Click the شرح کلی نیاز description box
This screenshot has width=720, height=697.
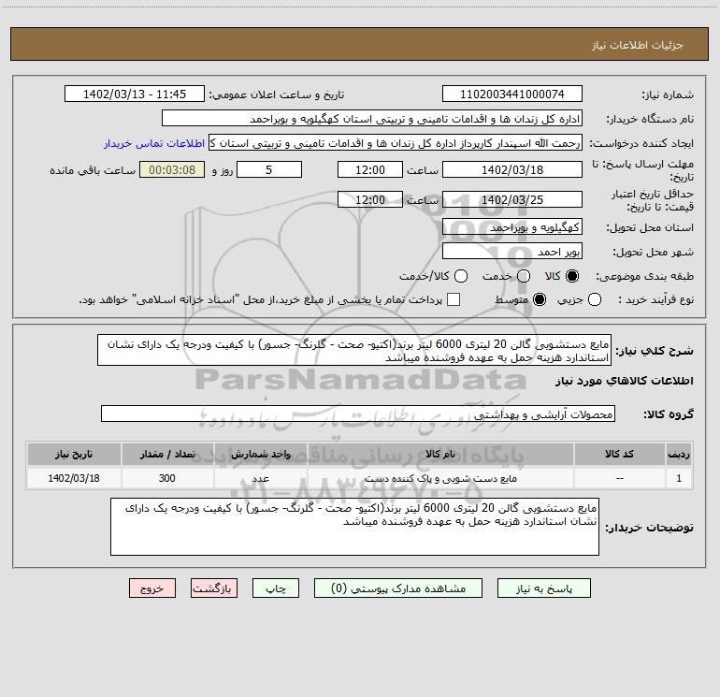(354, 351)
